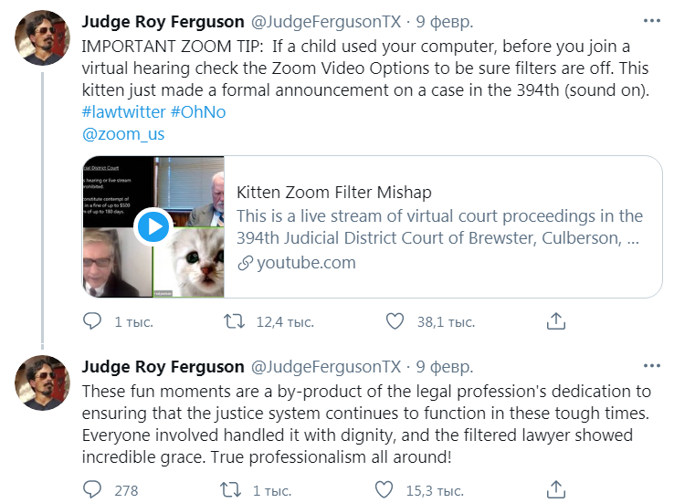
Task: Open more options for the first tweet
Action: (x=652, y=21)
